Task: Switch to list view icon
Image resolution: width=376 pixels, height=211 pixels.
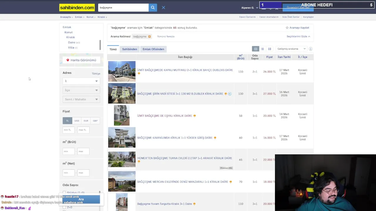Action: [263, 49]
